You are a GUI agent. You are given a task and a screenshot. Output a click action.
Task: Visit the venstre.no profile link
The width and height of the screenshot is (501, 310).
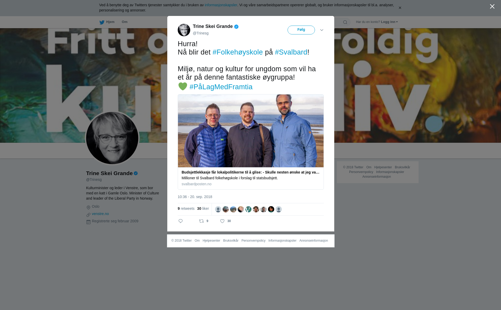coord(100,214)
